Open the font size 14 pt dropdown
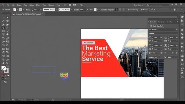The height and width of the screenshot is (104, 185). (161, 38)
